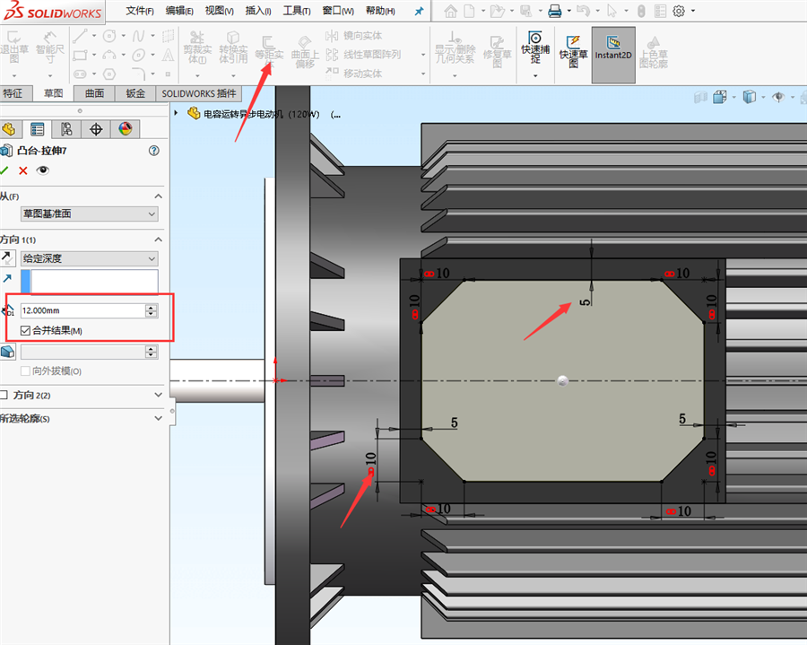Select the Ellipse sketch tool
The width and height of the screenshot is (807, 645).
click(138, 55)
